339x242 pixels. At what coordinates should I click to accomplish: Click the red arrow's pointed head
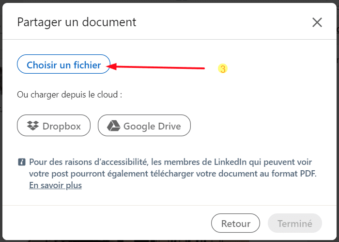click(x=112, y=66)
